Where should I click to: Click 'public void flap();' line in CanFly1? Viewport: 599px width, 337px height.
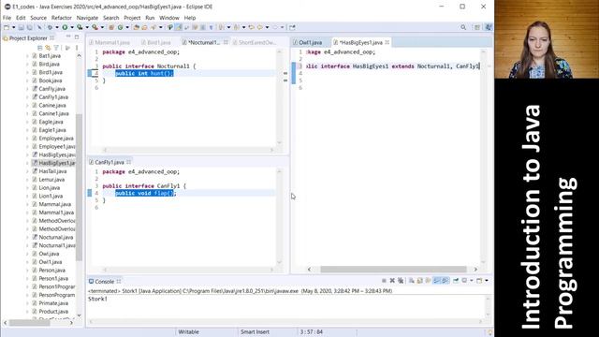tap(145, 194)
